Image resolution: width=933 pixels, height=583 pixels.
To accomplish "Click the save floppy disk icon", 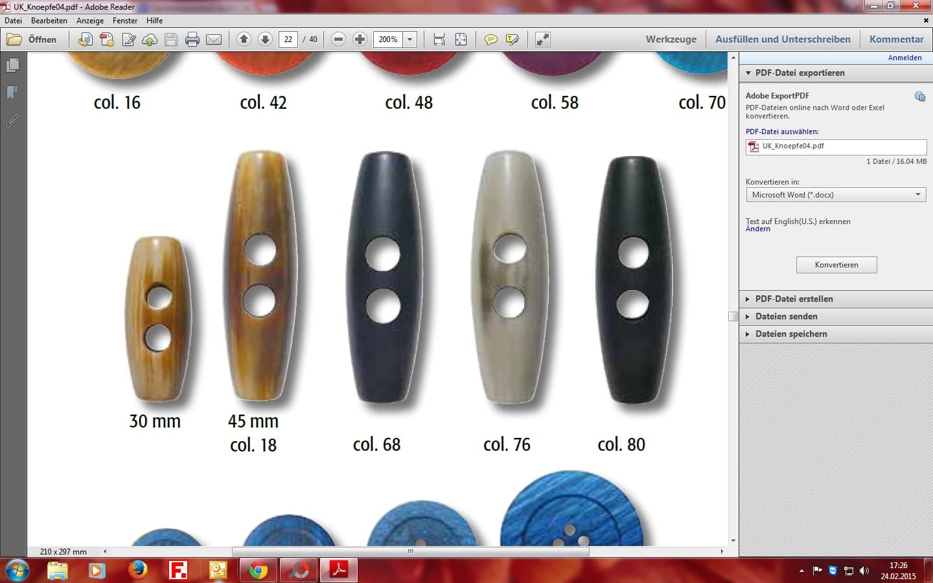I will click(x=171, y=40).
